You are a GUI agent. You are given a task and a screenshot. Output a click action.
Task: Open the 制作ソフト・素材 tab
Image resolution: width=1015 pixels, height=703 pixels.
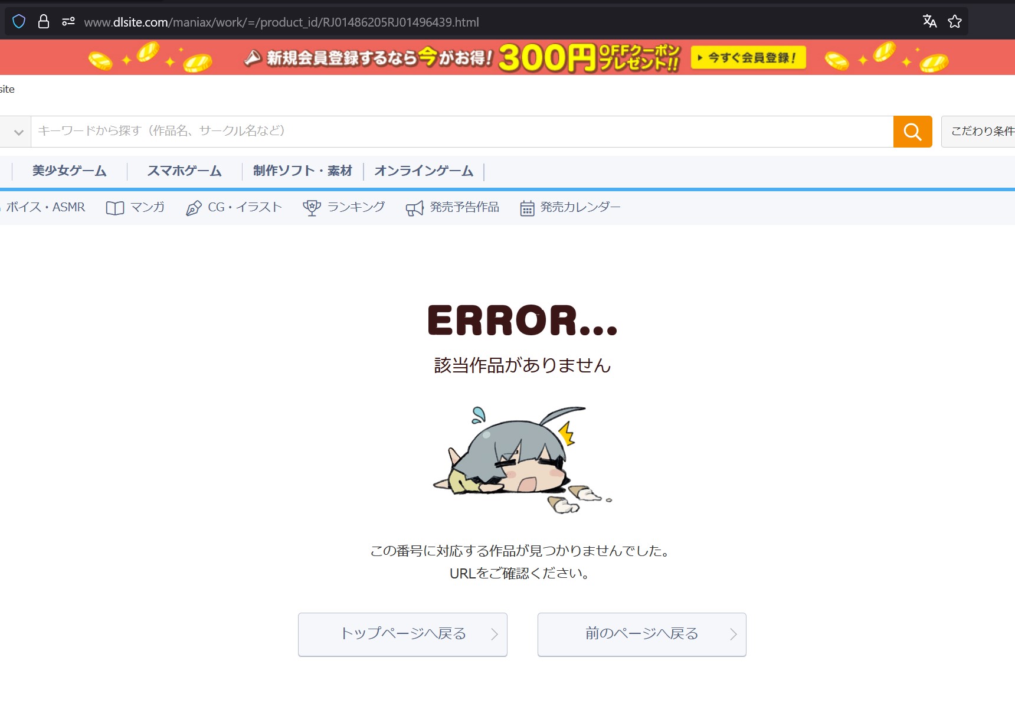[303, 171]
